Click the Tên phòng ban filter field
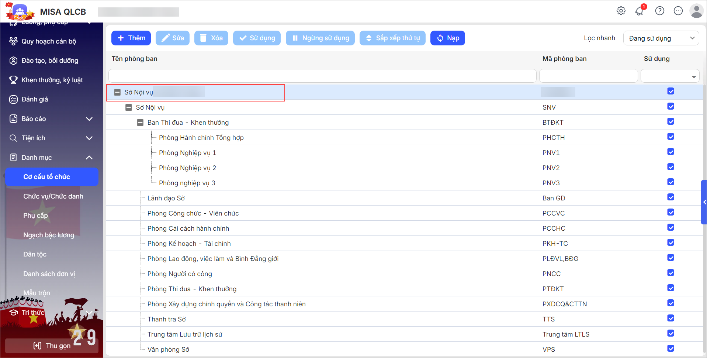This screenshot has height=358, width=707. (322, 76)
